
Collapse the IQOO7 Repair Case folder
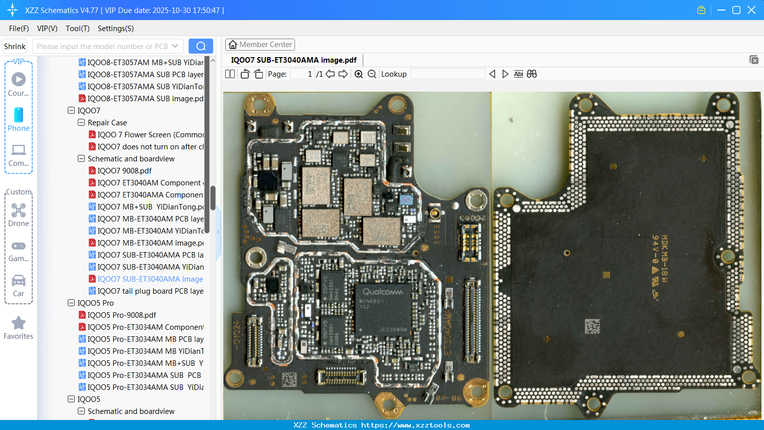click(81, 122)
